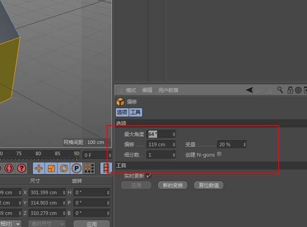Click the target circle icon in Attribute Manager
307x227 pixels.
[x=298, y=90]
